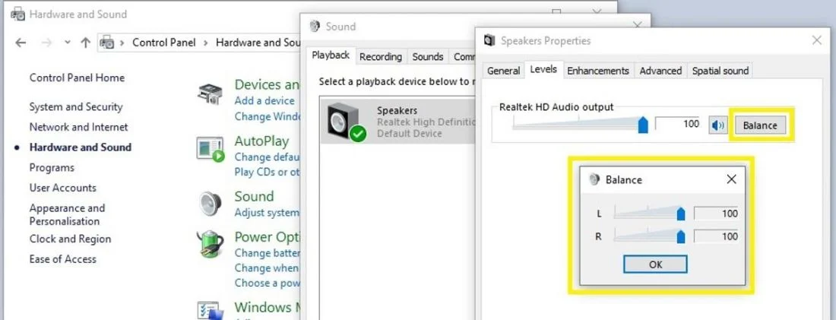This screenshot has width=836, height=320.
Task: Click the Control Panel icon in address bar
Action: [107, 43]
